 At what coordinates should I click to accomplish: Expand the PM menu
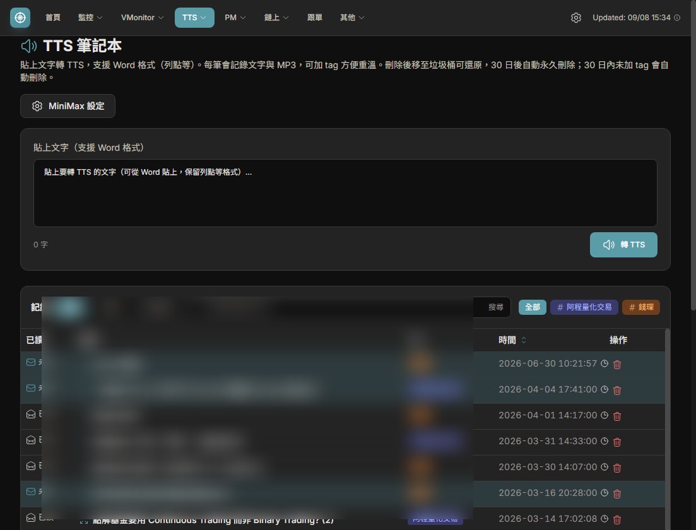coord(235,18)
